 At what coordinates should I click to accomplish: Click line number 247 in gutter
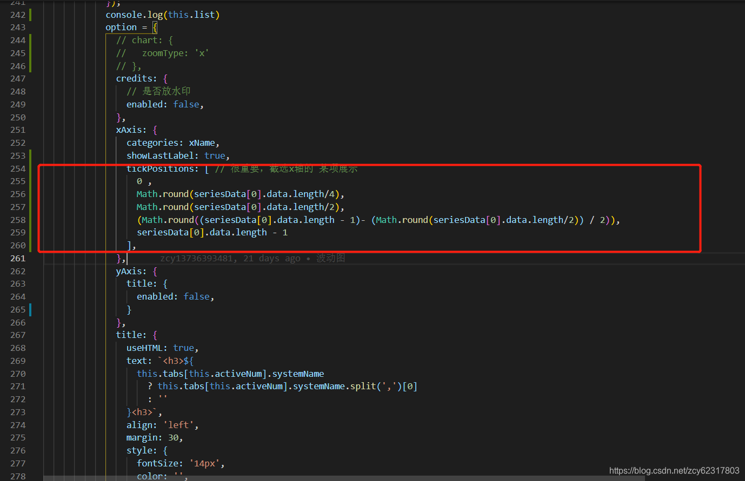tap(18, 78)
